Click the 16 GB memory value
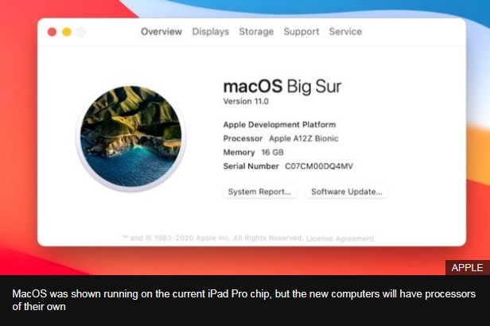The height and width of the screenshot is (326, 490). [272, 153]
